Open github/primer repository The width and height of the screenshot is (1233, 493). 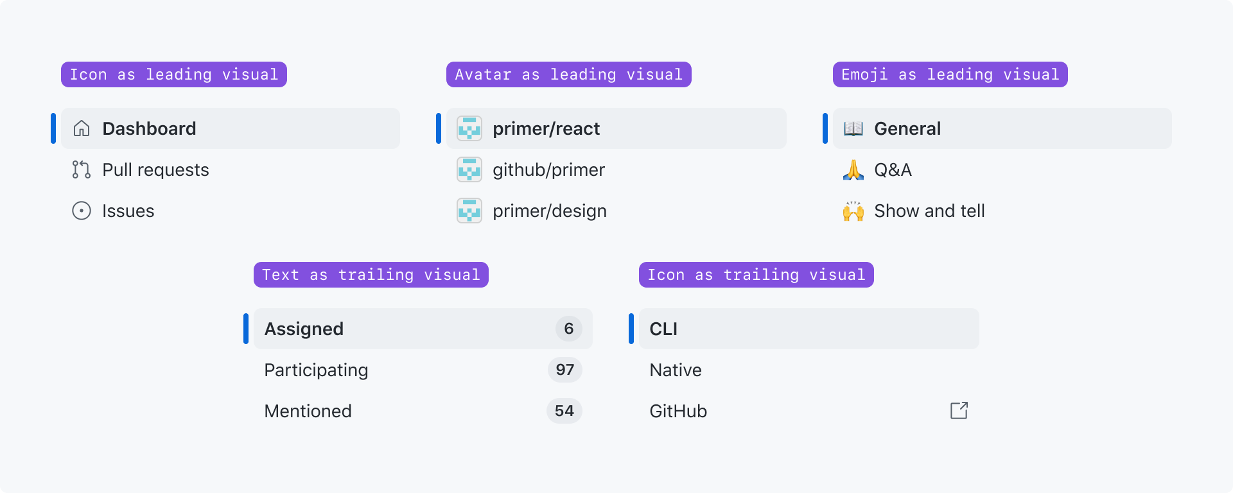(616, 169)
